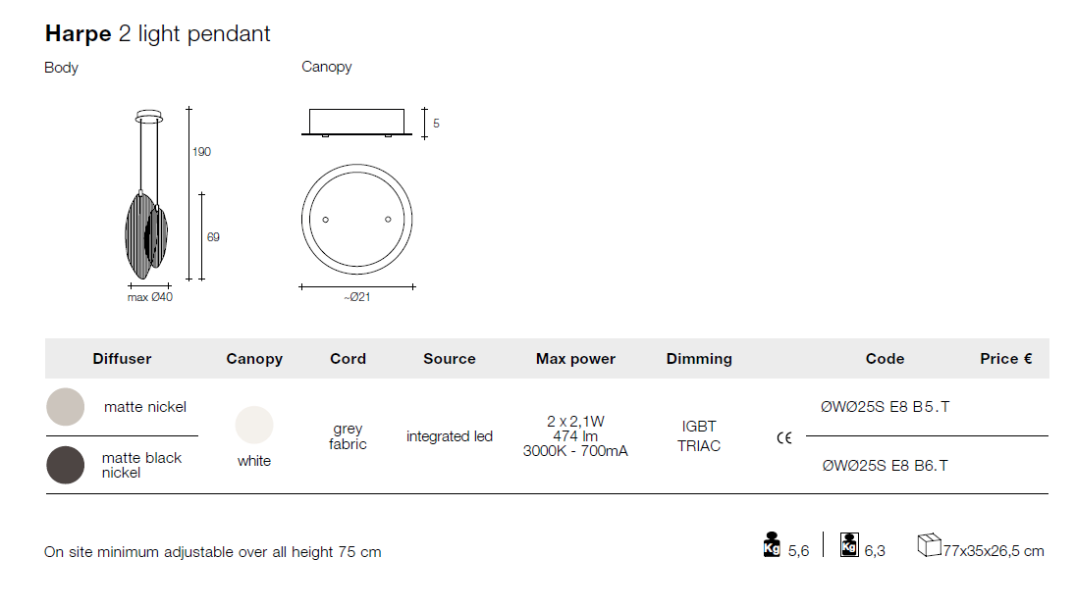Screen dimensions: 1075x609
Task: Click the gross weight kg icon
Action: coord(849,544)
